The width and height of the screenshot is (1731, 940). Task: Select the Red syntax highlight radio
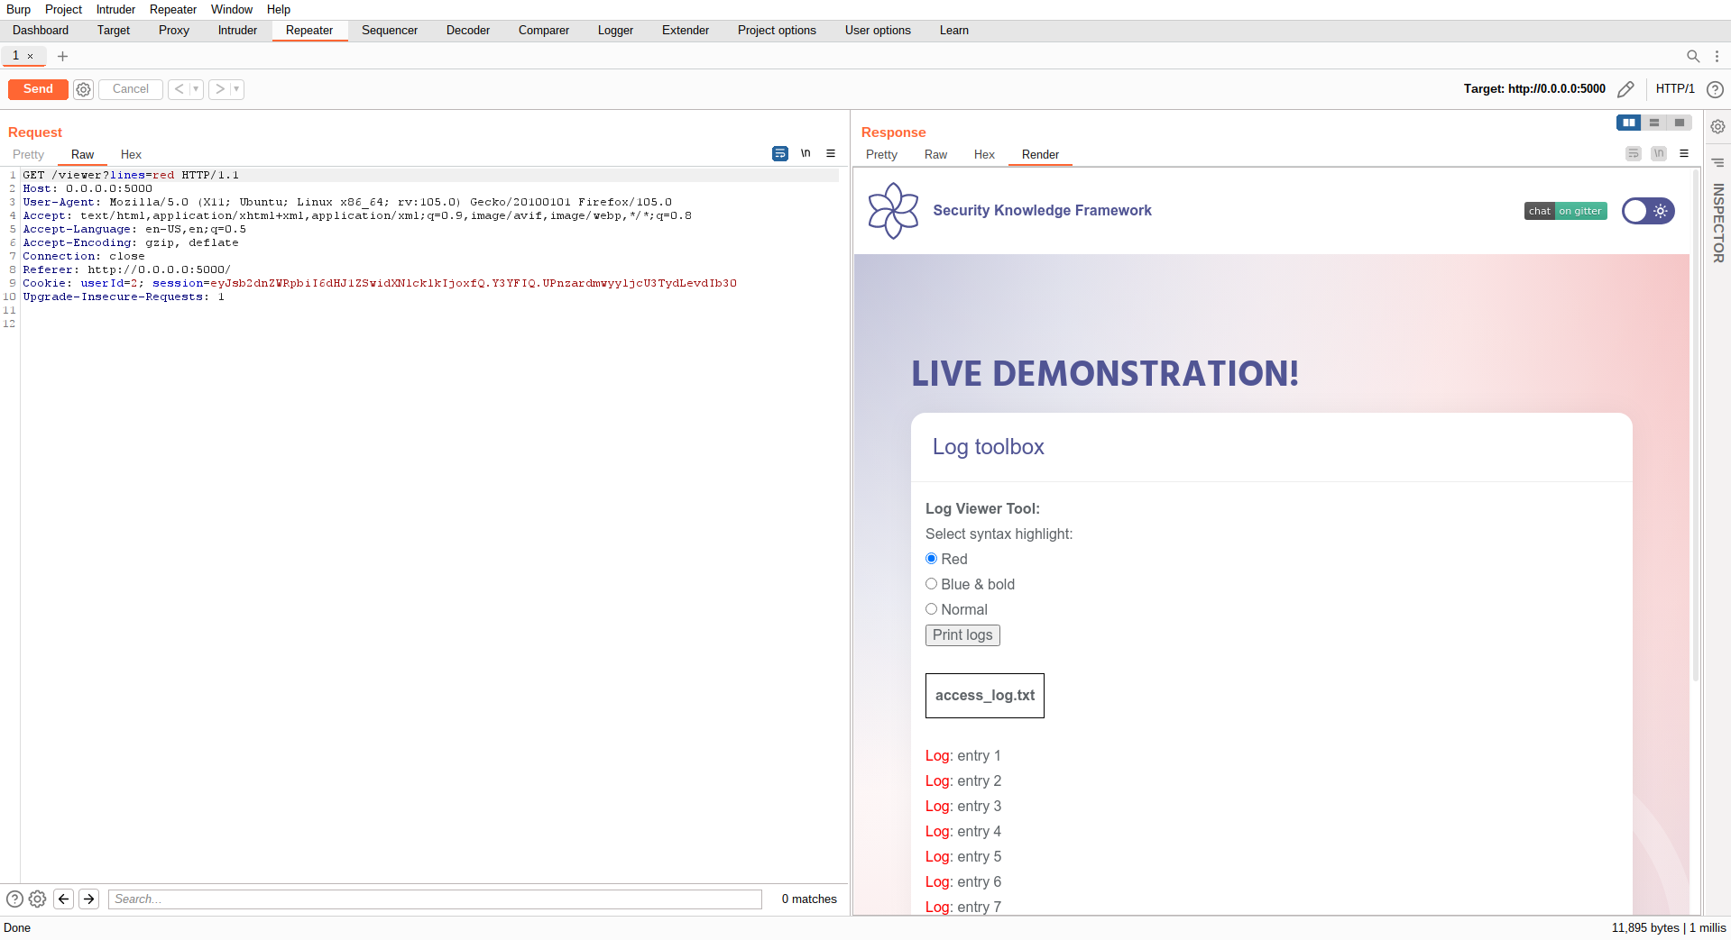coord(932,559)
